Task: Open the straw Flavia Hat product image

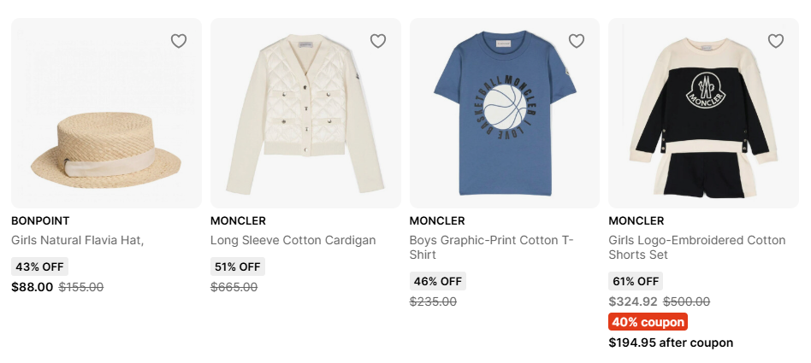Action: 106,128
